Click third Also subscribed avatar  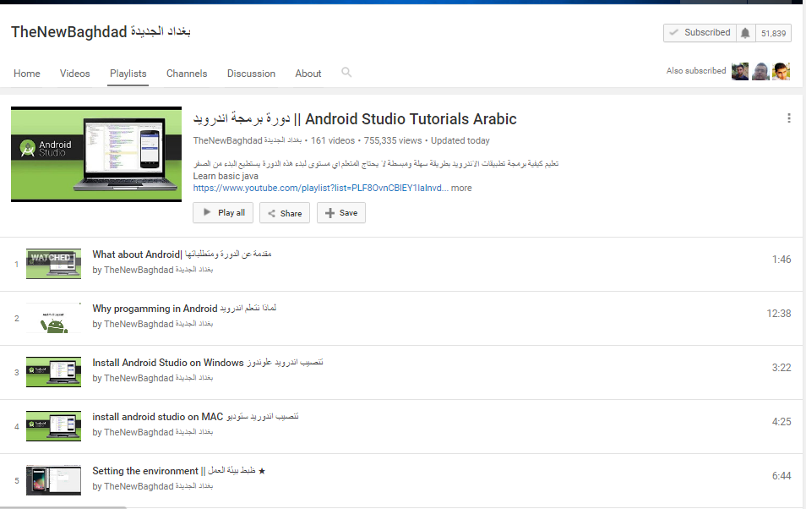(x=781, y=71)
